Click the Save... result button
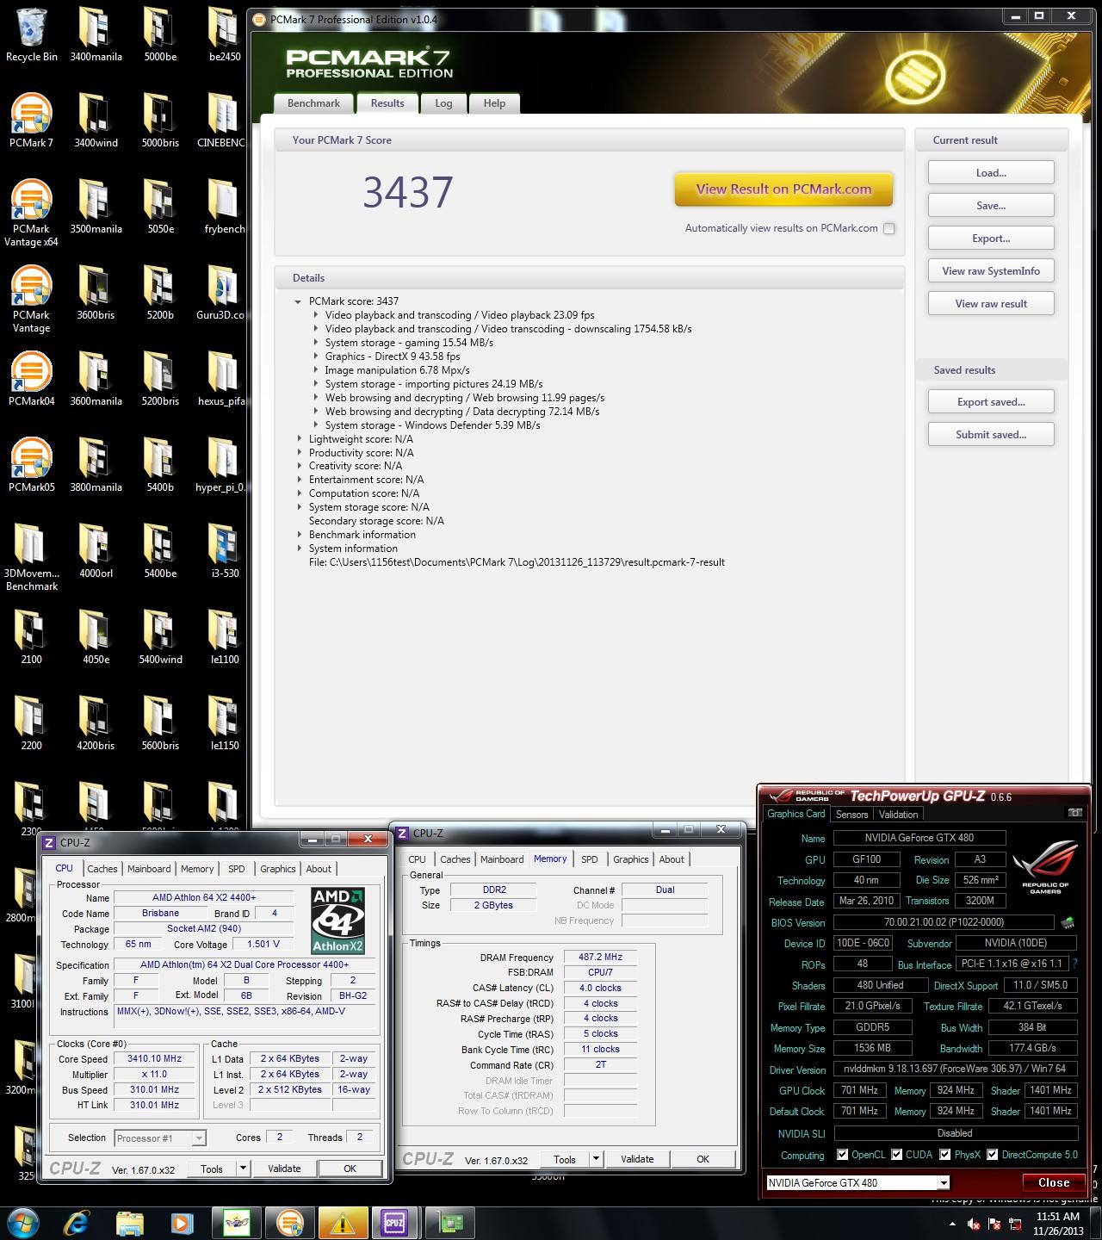The image size is (1102, 1240). (991, 206)
